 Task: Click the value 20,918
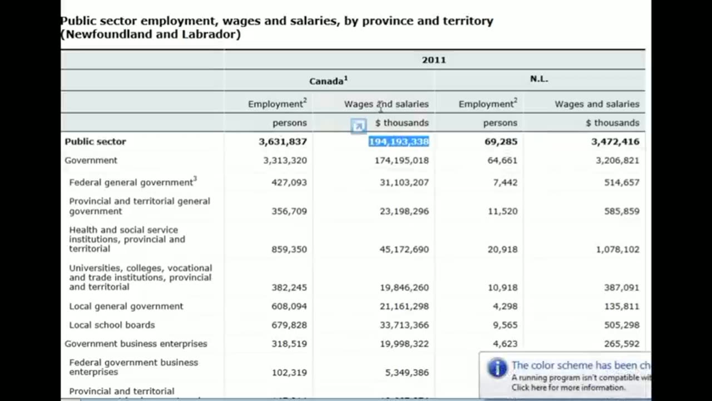click(502, 250)
